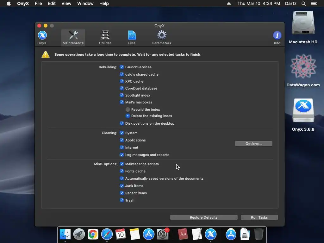This screenshot has width=324, height=243.
Task: Open the Utilities toolbar pane
Action: pos(105,38)
